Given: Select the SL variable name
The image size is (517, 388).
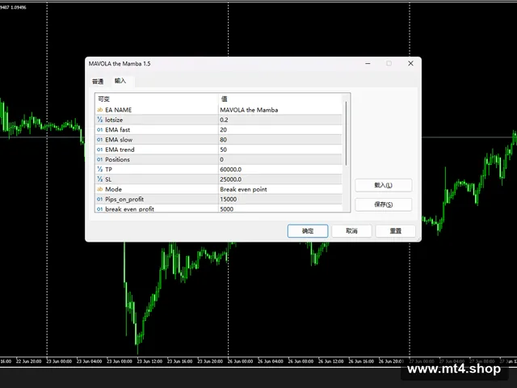Looking at the screenshot, I should coord(108,179).
